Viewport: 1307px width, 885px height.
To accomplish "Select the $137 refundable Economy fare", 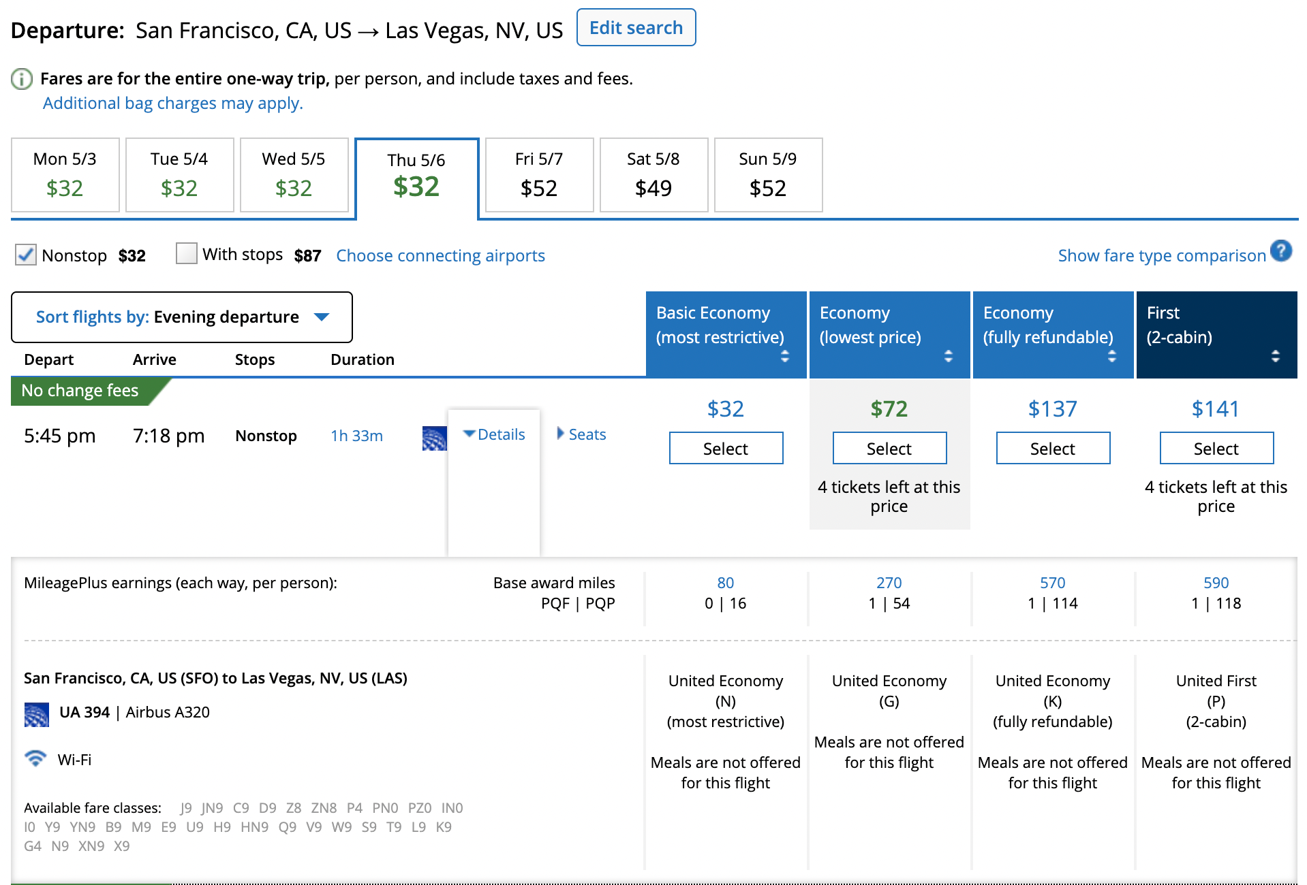I will pos(1054,448).
